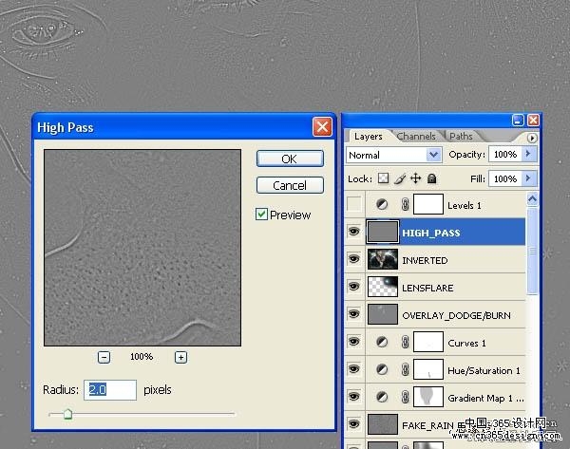The height and width of the screenshot is (449, 570).
Task: Select the OVERLAY_DODGE/BURN layer thumbnail
Action: coord(383,314)
